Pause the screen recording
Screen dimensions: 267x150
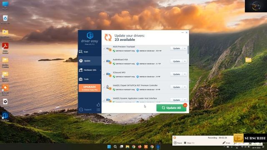pos(178,143)
